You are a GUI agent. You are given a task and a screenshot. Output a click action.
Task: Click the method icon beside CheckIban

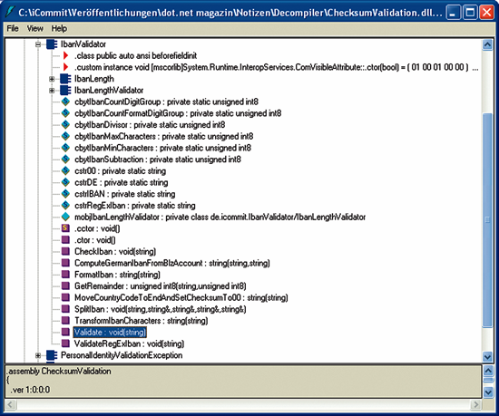(x=65, y=251)
